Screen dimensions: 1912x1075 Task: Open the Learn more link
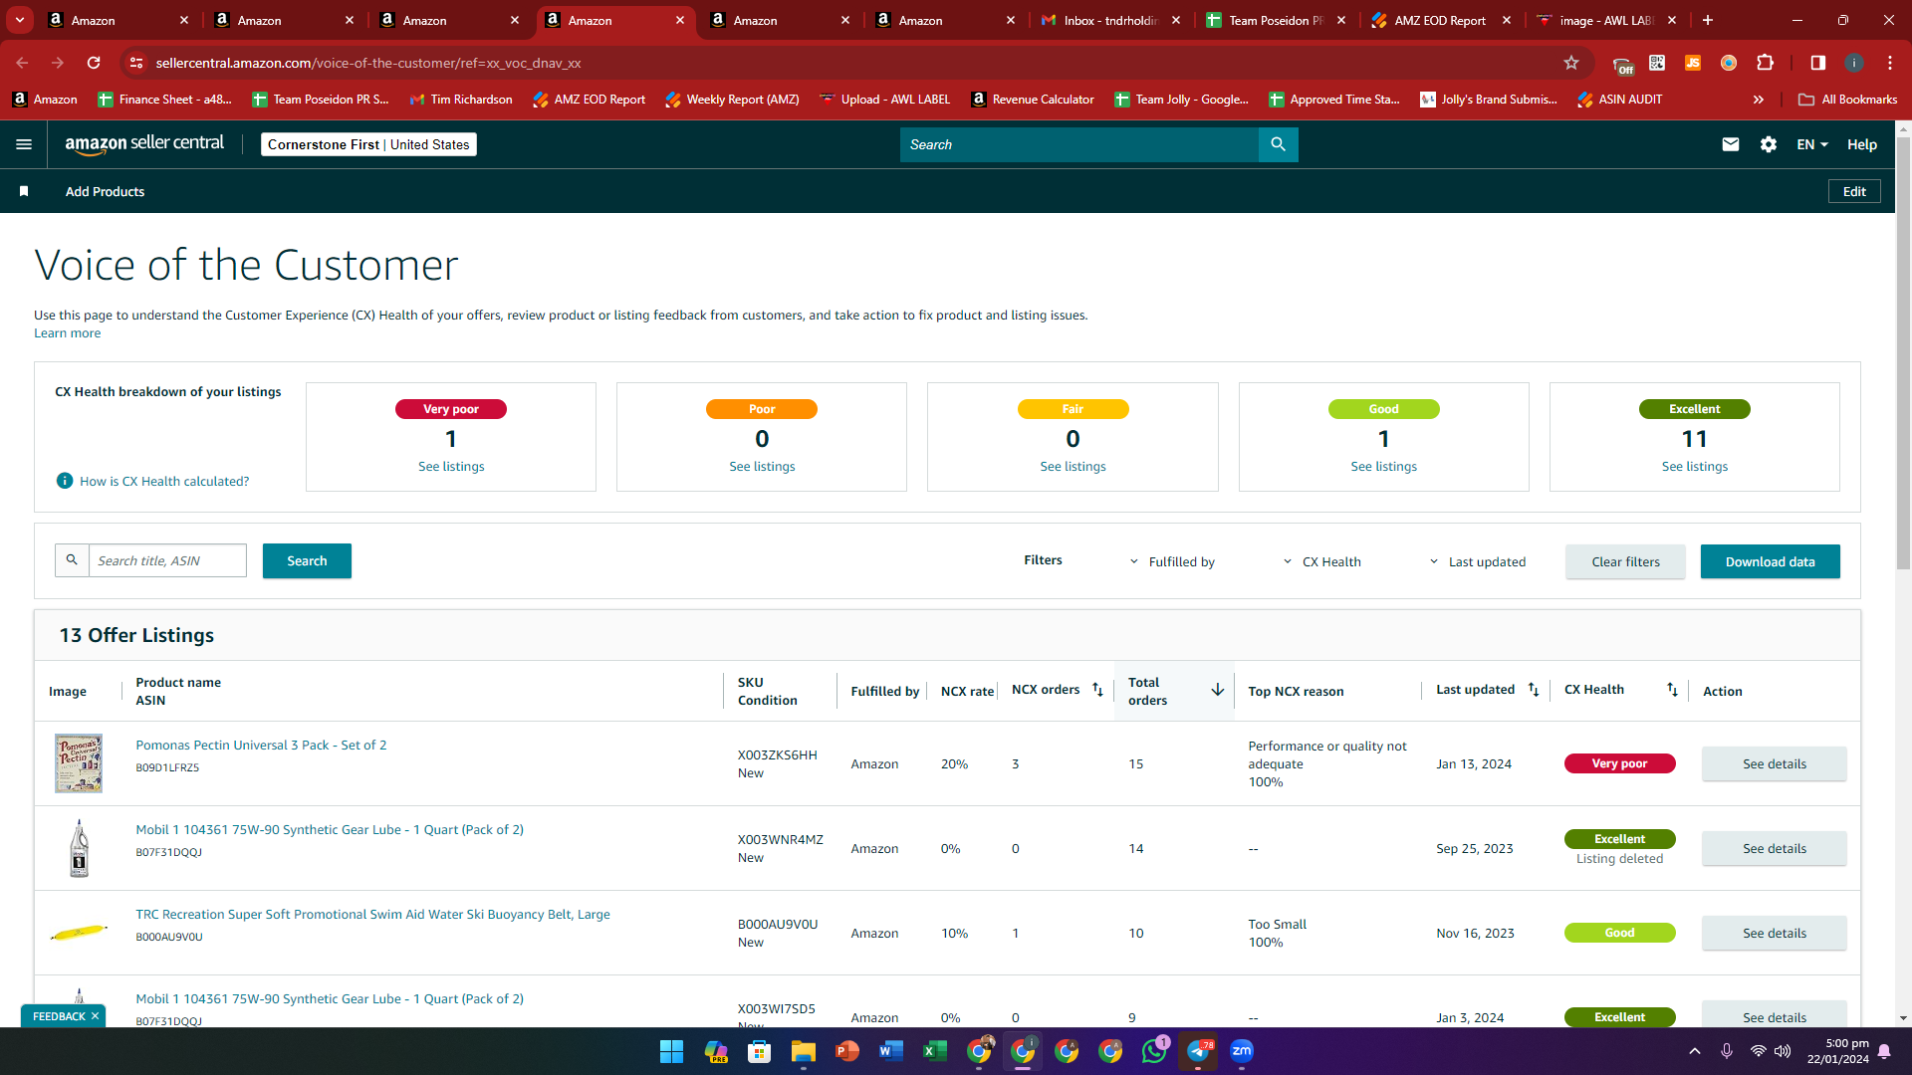coord(67,333)
